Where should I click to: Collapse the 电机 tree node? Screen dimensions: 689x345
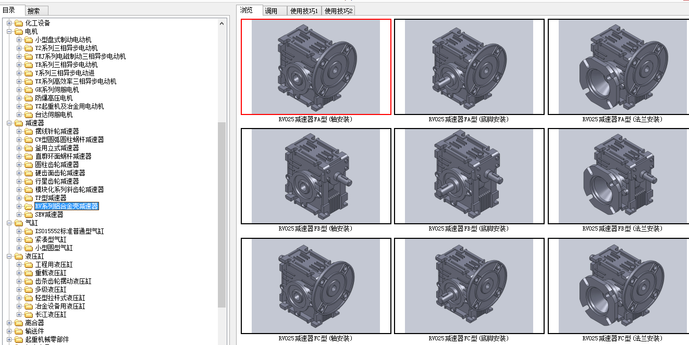coord(9,31)
